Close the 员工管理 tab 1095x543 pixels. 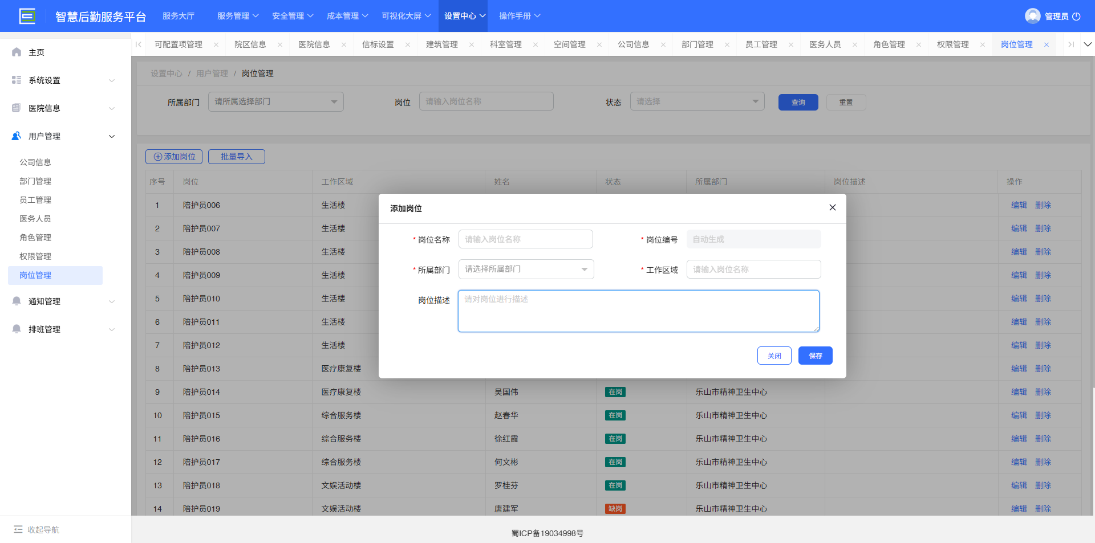pyautogui.click(x=791, y=44)
